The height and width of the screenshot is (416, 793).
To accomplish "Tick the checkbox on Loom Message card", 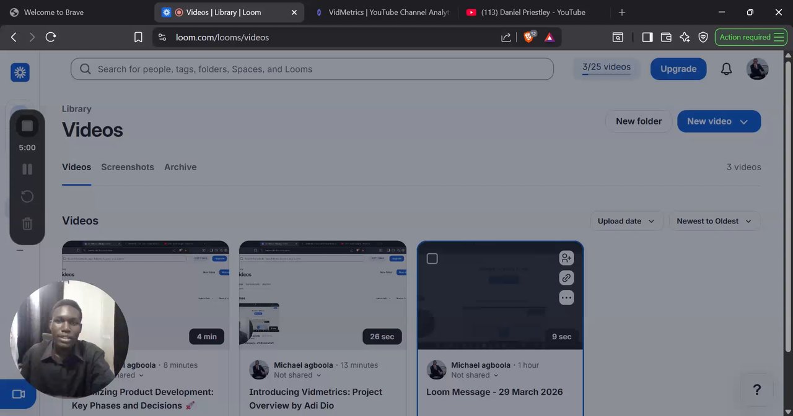I will (432, 258).
